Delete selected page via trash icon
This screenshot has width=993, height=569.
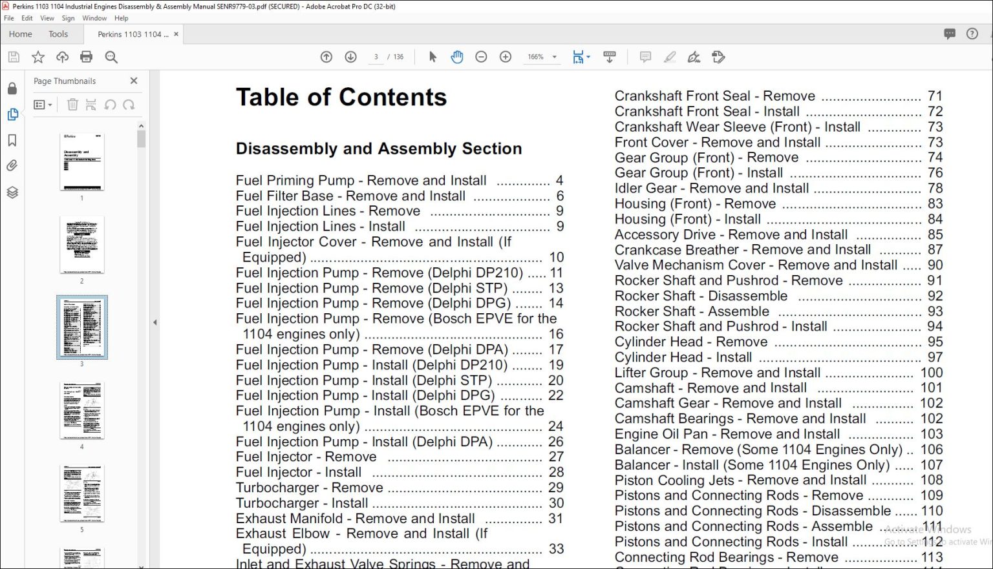coord(72,105)
